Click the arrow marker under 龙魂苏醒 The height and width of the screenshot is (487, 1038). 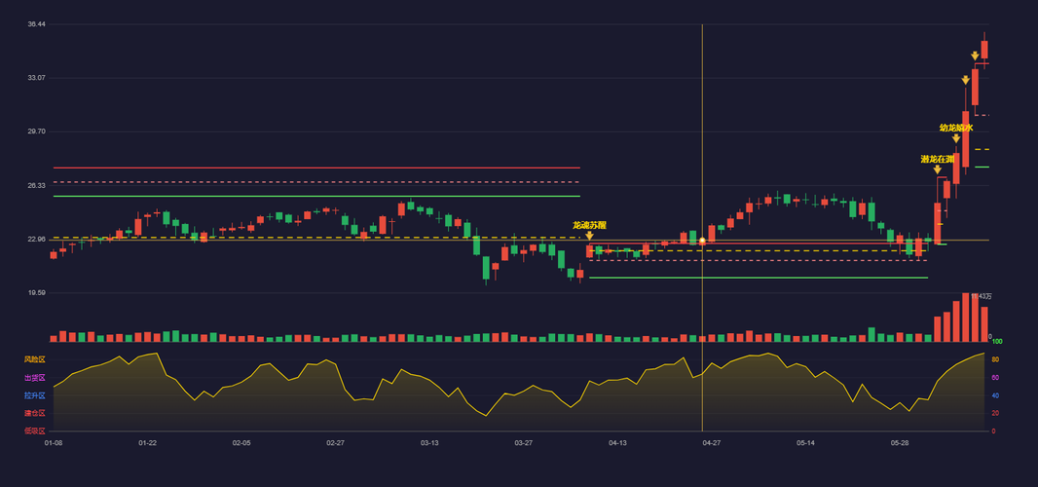(589, 235)
